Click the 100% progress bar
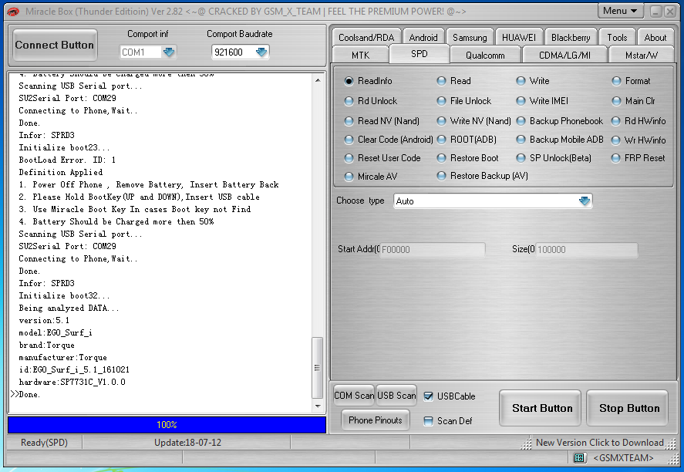 tap(167, 425)
